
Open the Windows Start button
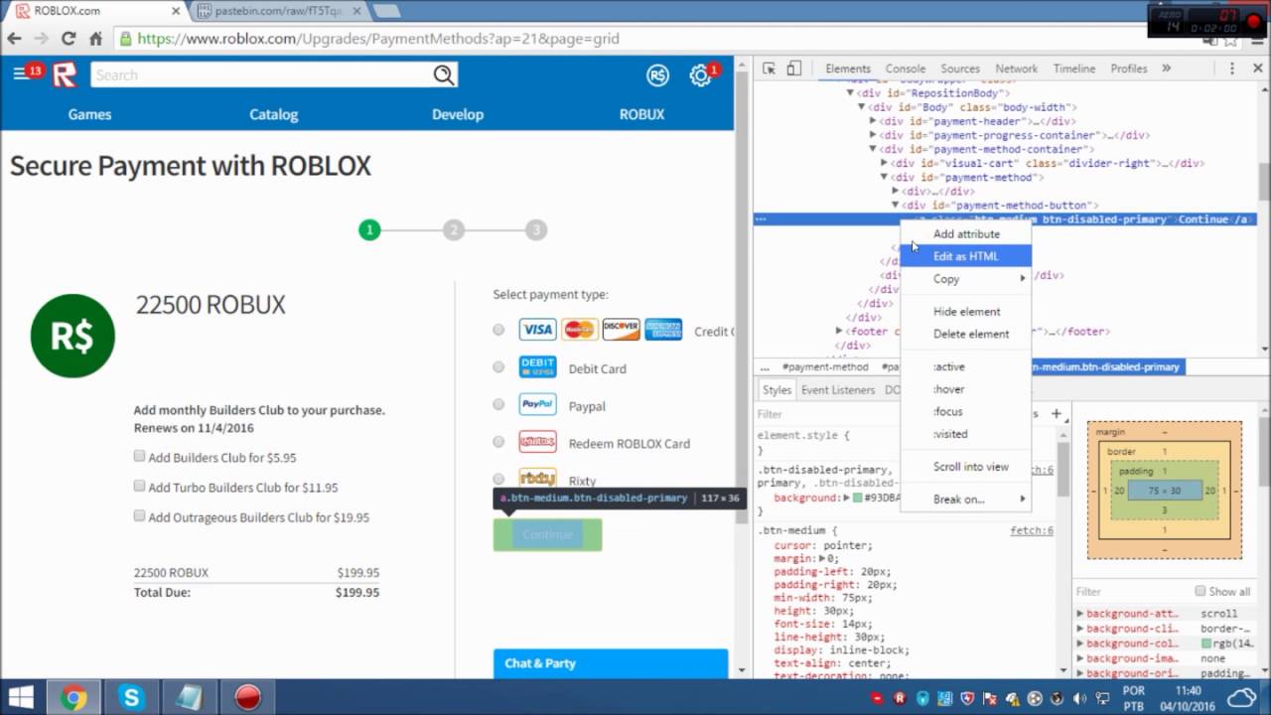(x=22, y=697)
